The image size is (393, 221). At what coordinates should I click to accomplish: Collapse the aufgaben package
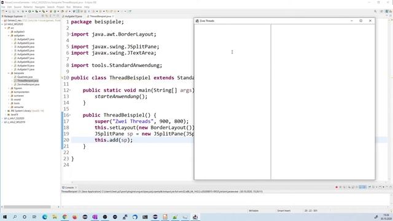[x=9, y=36]
